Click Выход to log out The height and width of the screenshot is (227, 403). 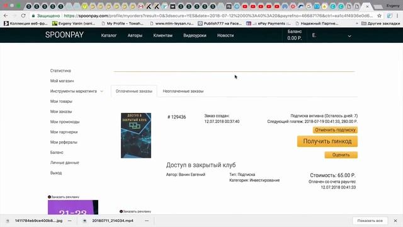point(56,173)
